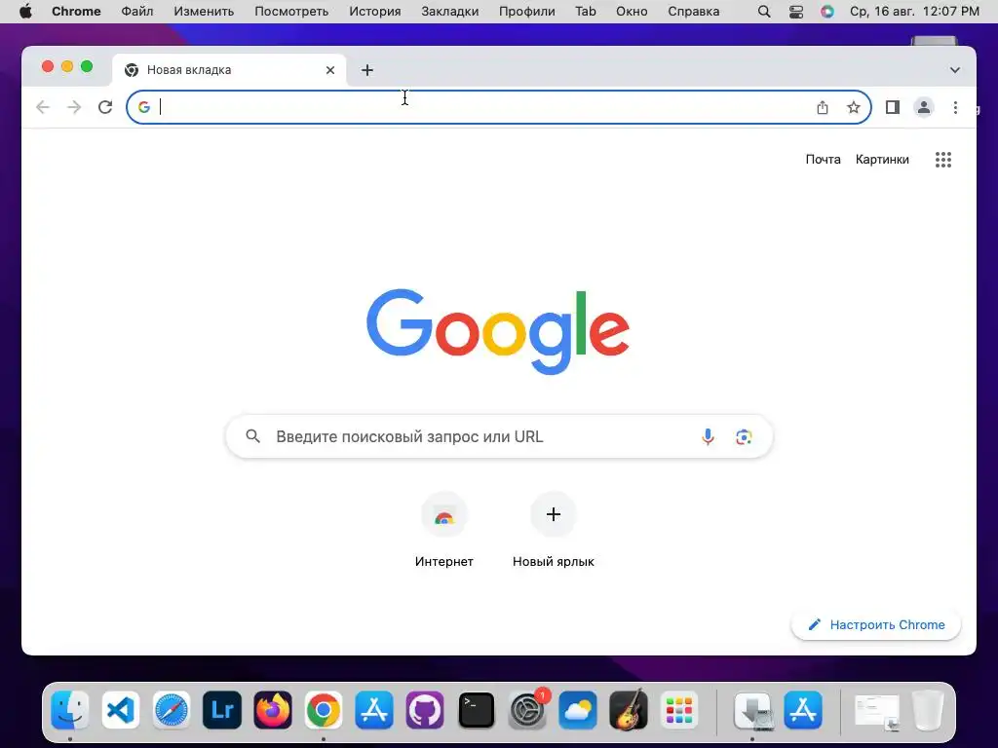The height and width of the screenshot is (748, 998).
Task: Click the forward navigation arrow
Action: (74, 107)
